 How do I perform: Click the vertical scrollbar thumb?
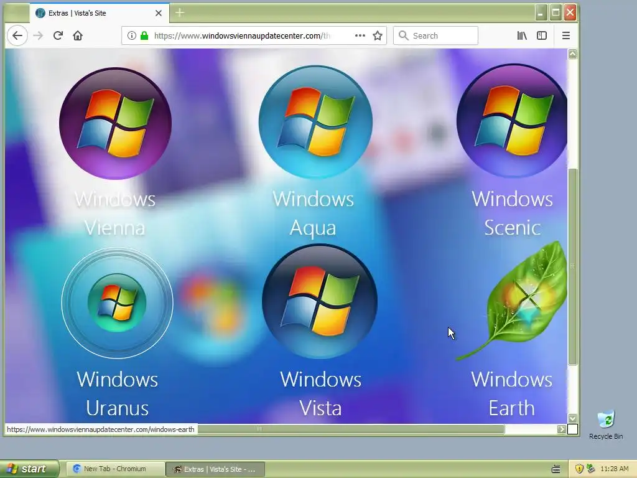[572, 266]
